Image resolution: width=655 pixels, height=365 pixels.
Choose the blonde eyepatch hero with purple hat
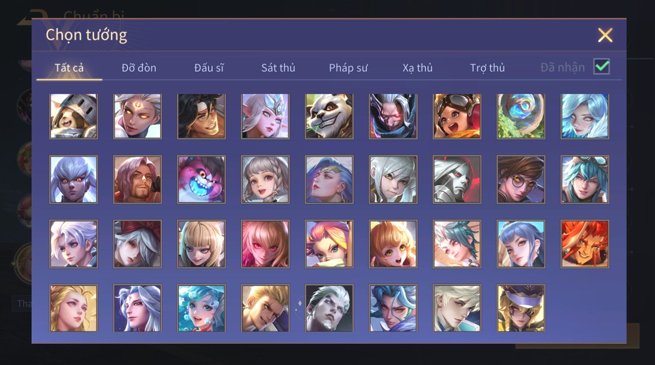[521, 308]
